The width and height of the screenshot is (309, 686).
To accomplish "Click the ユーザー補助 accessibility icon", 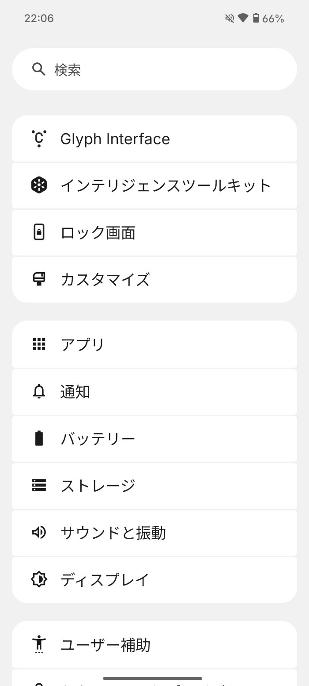I will click(x=39, y=645).
